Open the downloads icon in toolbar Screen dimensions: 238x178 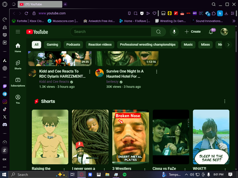click(226, 13)
